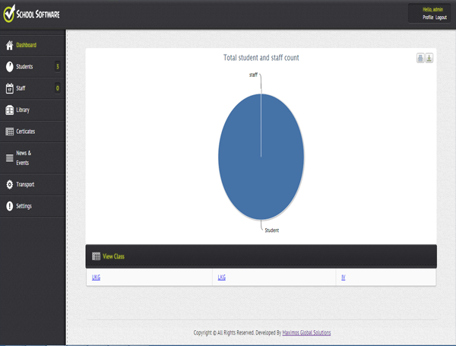The width and height of the screenshot is (456, 346).
Task: Open the UKG class link
Action: point(96,278)
